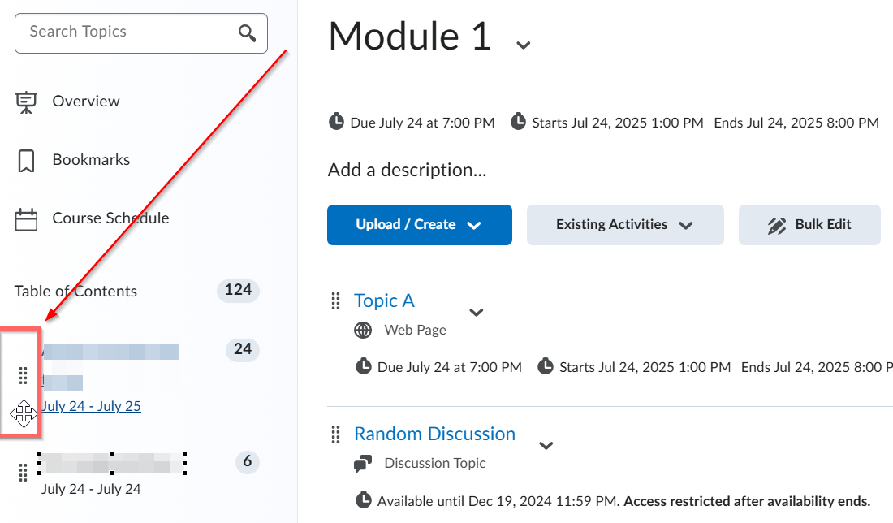
Task: Open the Overview link
Action: pos(86,101)
